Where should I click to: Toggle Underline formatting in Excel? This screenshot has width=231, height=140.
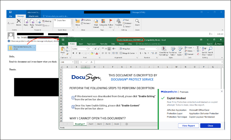coord(80,53)
